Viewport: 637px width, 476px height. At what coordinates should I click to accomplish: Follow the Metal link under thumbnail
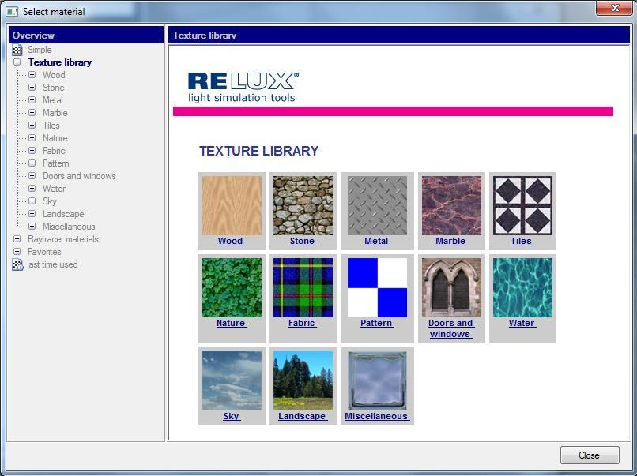[377, 241]
